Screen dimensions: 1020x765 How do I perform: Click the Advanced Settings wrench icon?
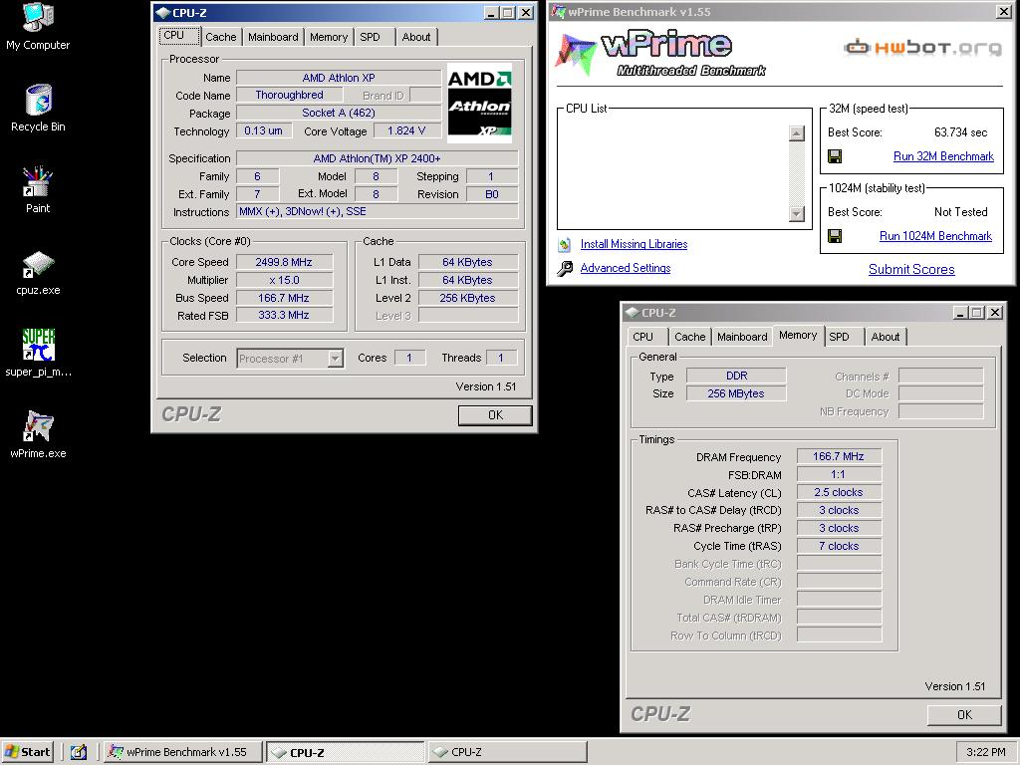click(x=565, y=268)
